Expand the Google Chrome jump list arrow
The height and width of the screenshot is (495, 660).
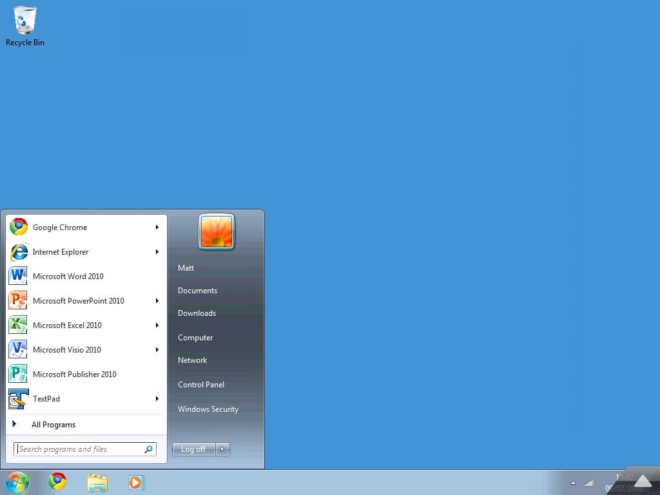[157, 228]
